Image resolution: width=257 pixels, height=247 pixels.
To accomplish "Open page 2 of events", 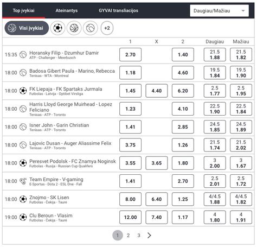I will pos(128,235).
